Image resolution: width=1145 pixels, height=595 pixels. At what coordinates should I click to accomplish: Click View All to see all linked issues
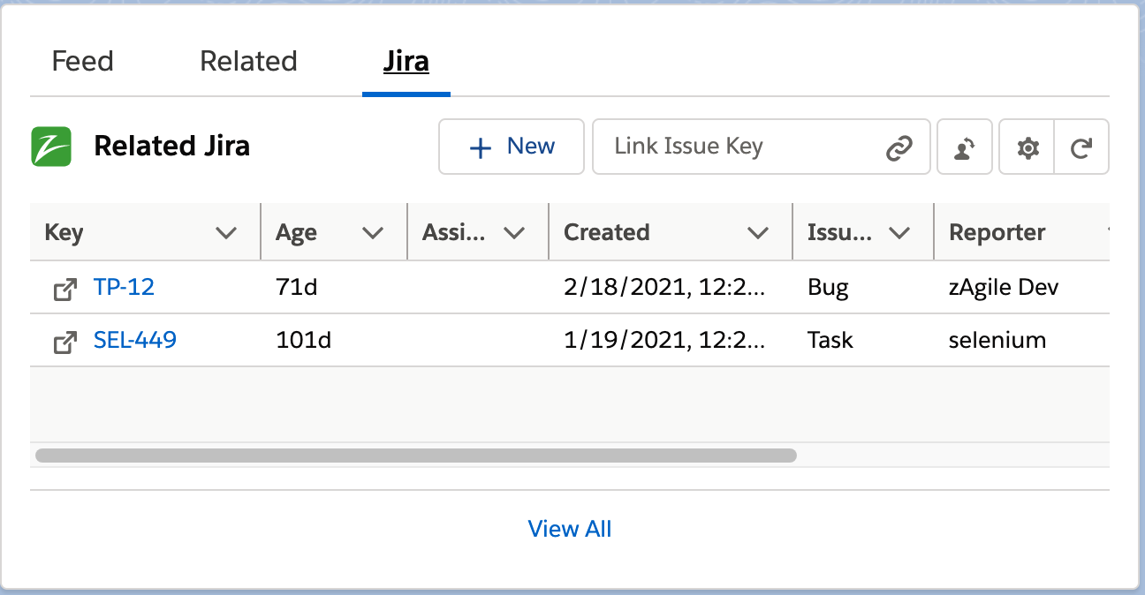[x=570, y=528]
